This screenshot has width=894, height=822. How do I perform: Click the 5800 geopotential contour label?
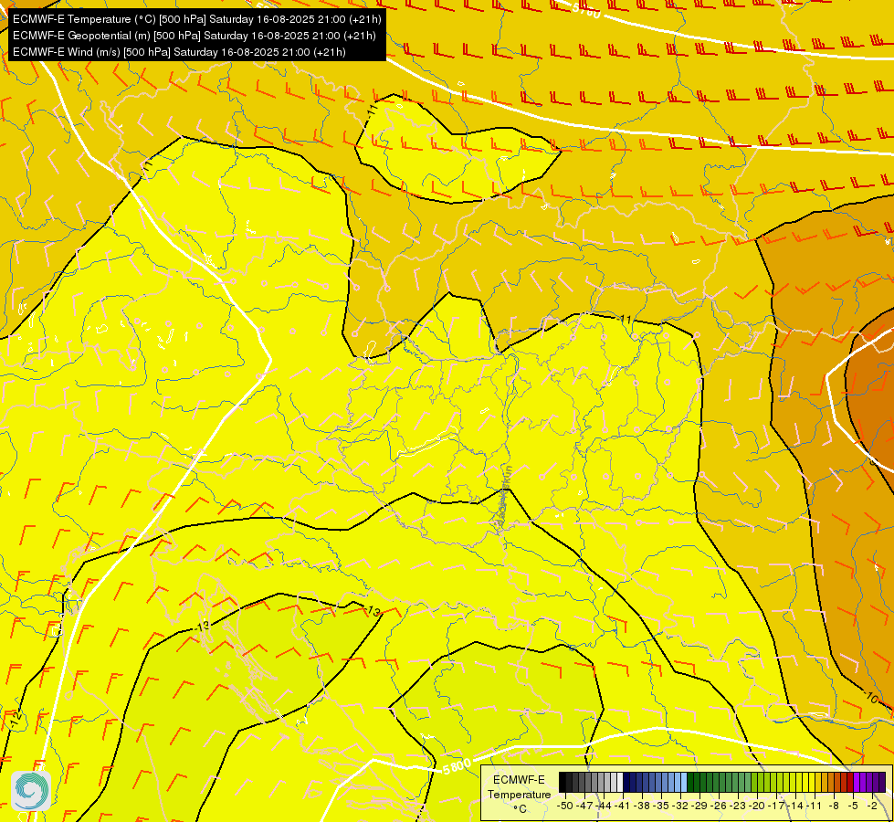tap(457, 766)
